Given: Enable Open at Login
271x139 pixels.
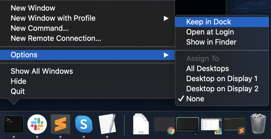Looking at the screenshot, I should [x=210, y=32].
